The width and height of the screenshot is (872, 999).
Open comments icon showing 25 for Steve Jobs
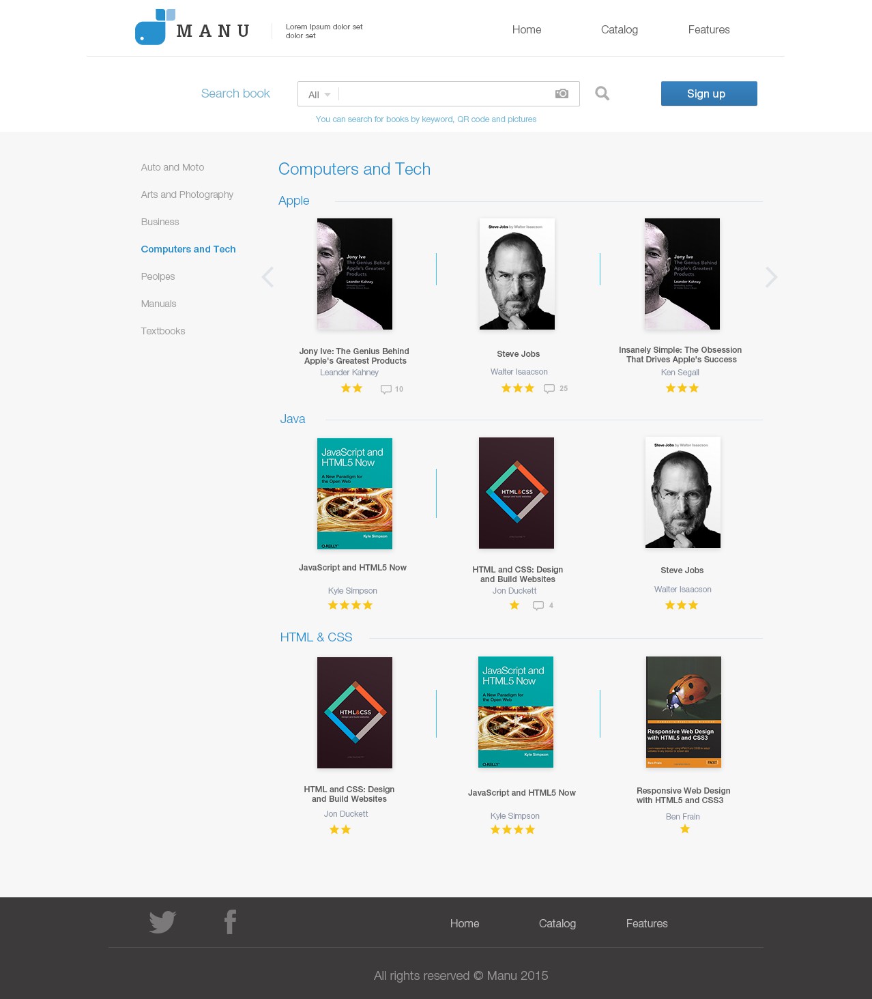(549, 388)
